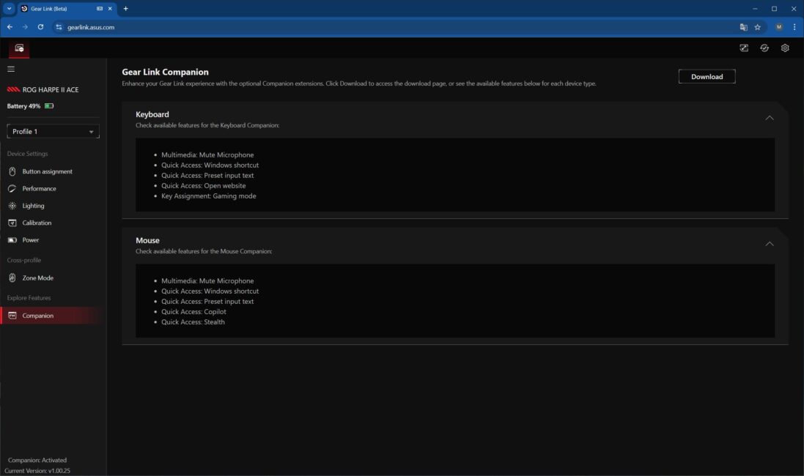Reload the Gear Link page

pos(40,27)
